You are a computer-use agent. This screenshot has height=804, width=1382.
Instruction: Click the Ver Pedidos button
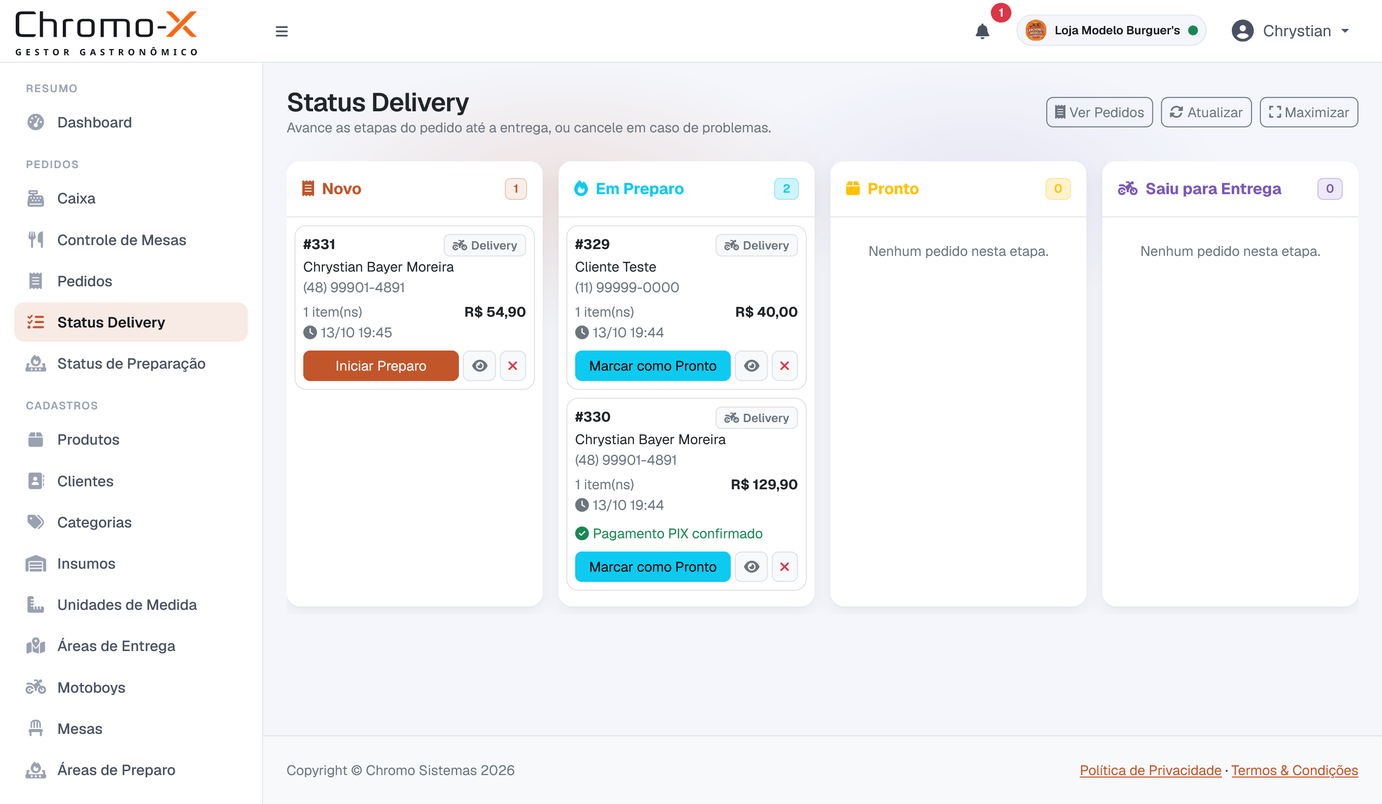(1099, 112)
